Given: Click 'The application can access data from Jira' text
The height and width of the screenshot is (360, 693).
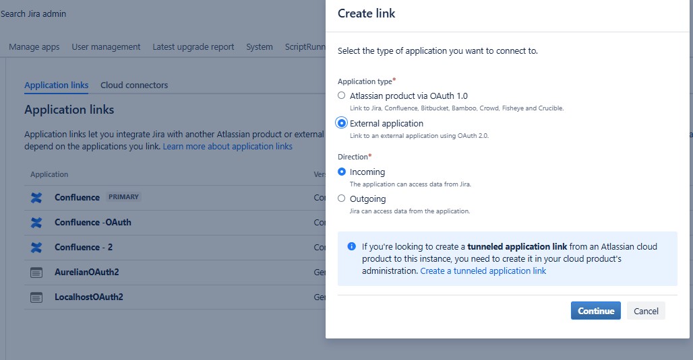Looking at the screenshot, I should tap(410, 184).
